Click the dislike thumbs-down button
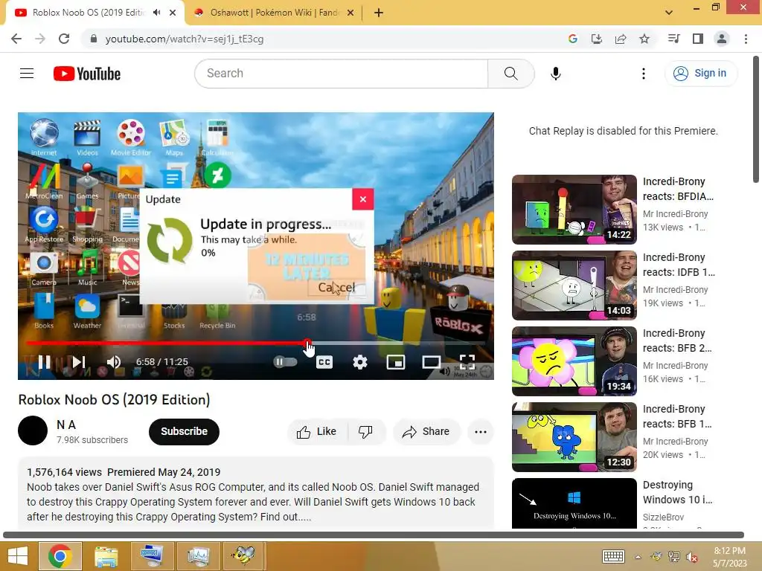This screenshot has width=762, height=571. (365, 432)
